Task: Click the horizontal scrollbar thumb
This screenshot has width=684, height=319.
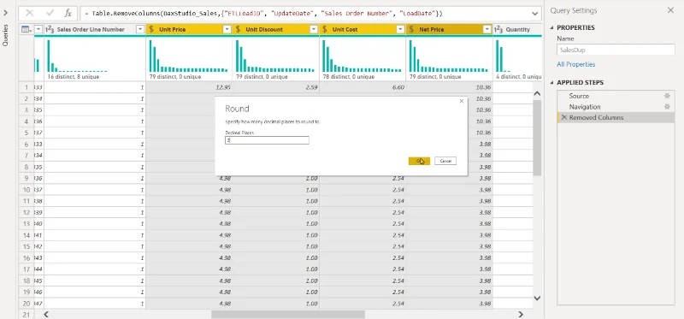Action: click(x=288, y=314)
